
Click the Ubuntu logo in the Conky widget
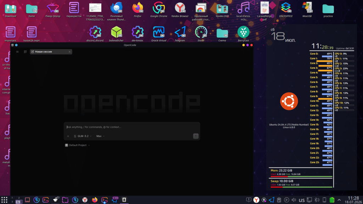click(289, 101)
